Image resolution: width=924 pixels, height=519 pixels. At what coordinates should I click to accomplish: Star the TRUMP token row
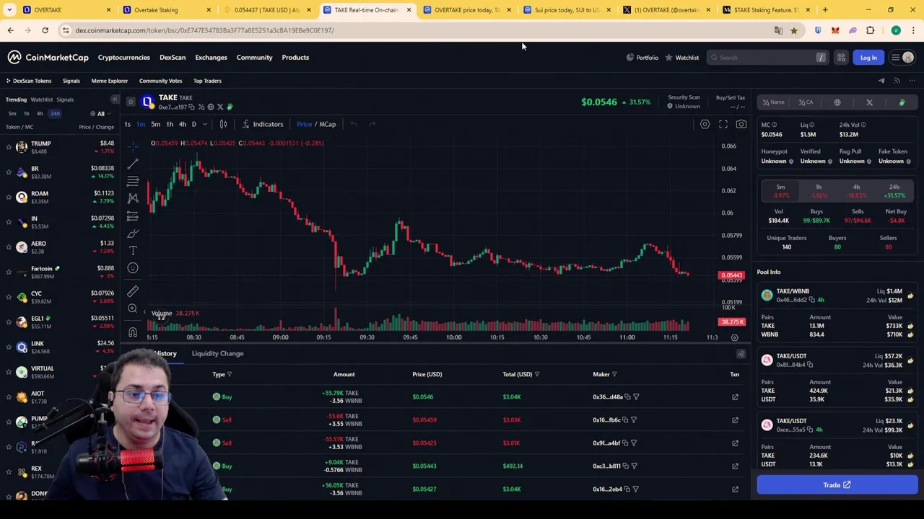pos(9,147)
